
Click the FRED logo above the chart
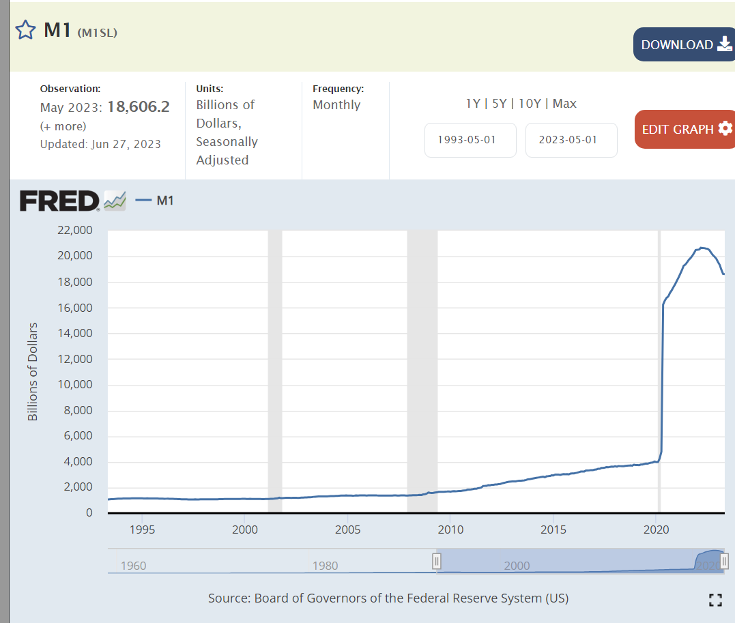(x=60, y=201)
